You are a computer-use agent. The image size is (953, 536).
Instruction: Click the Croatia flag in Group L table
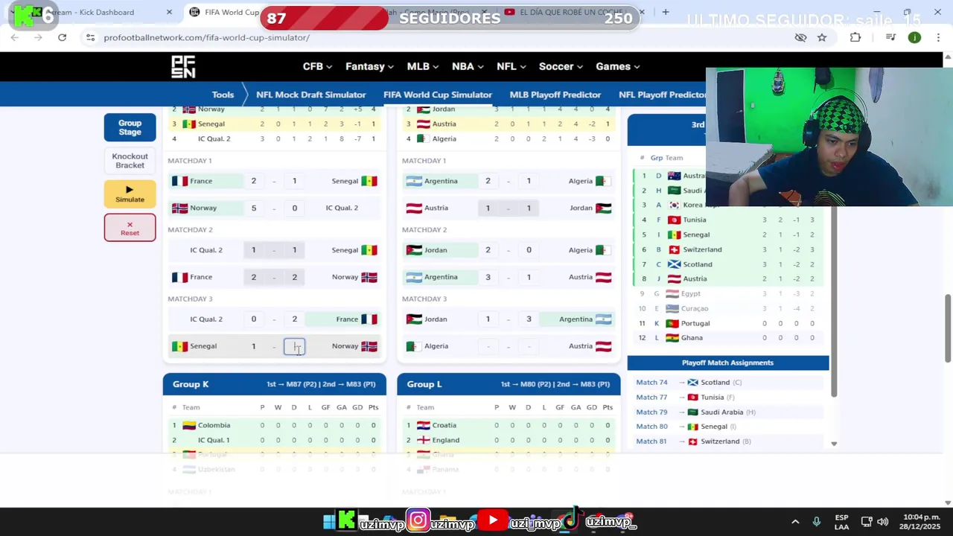(423, 425)
